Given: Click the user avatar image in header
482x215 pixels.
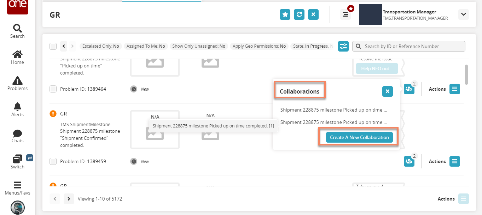Looking at the screenshot, I should tap(371, 14).
